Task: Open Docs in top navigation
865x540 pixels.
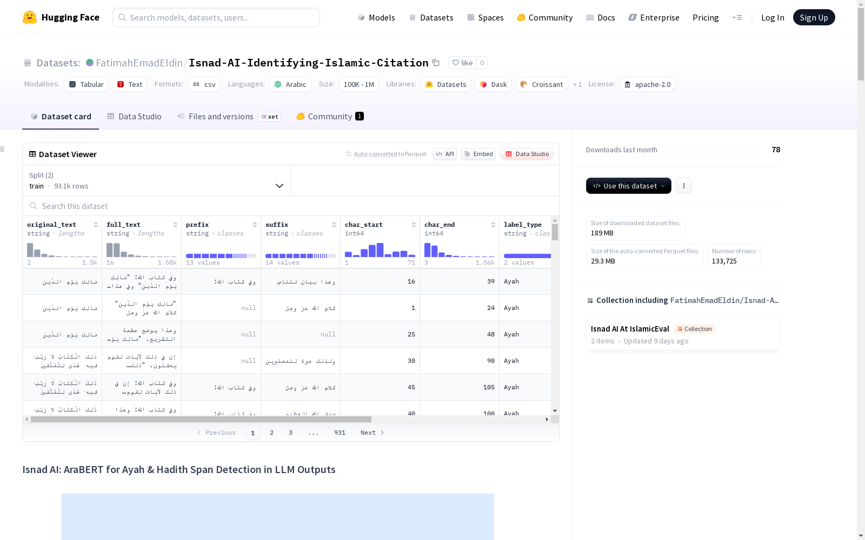Action: [601, 17]
